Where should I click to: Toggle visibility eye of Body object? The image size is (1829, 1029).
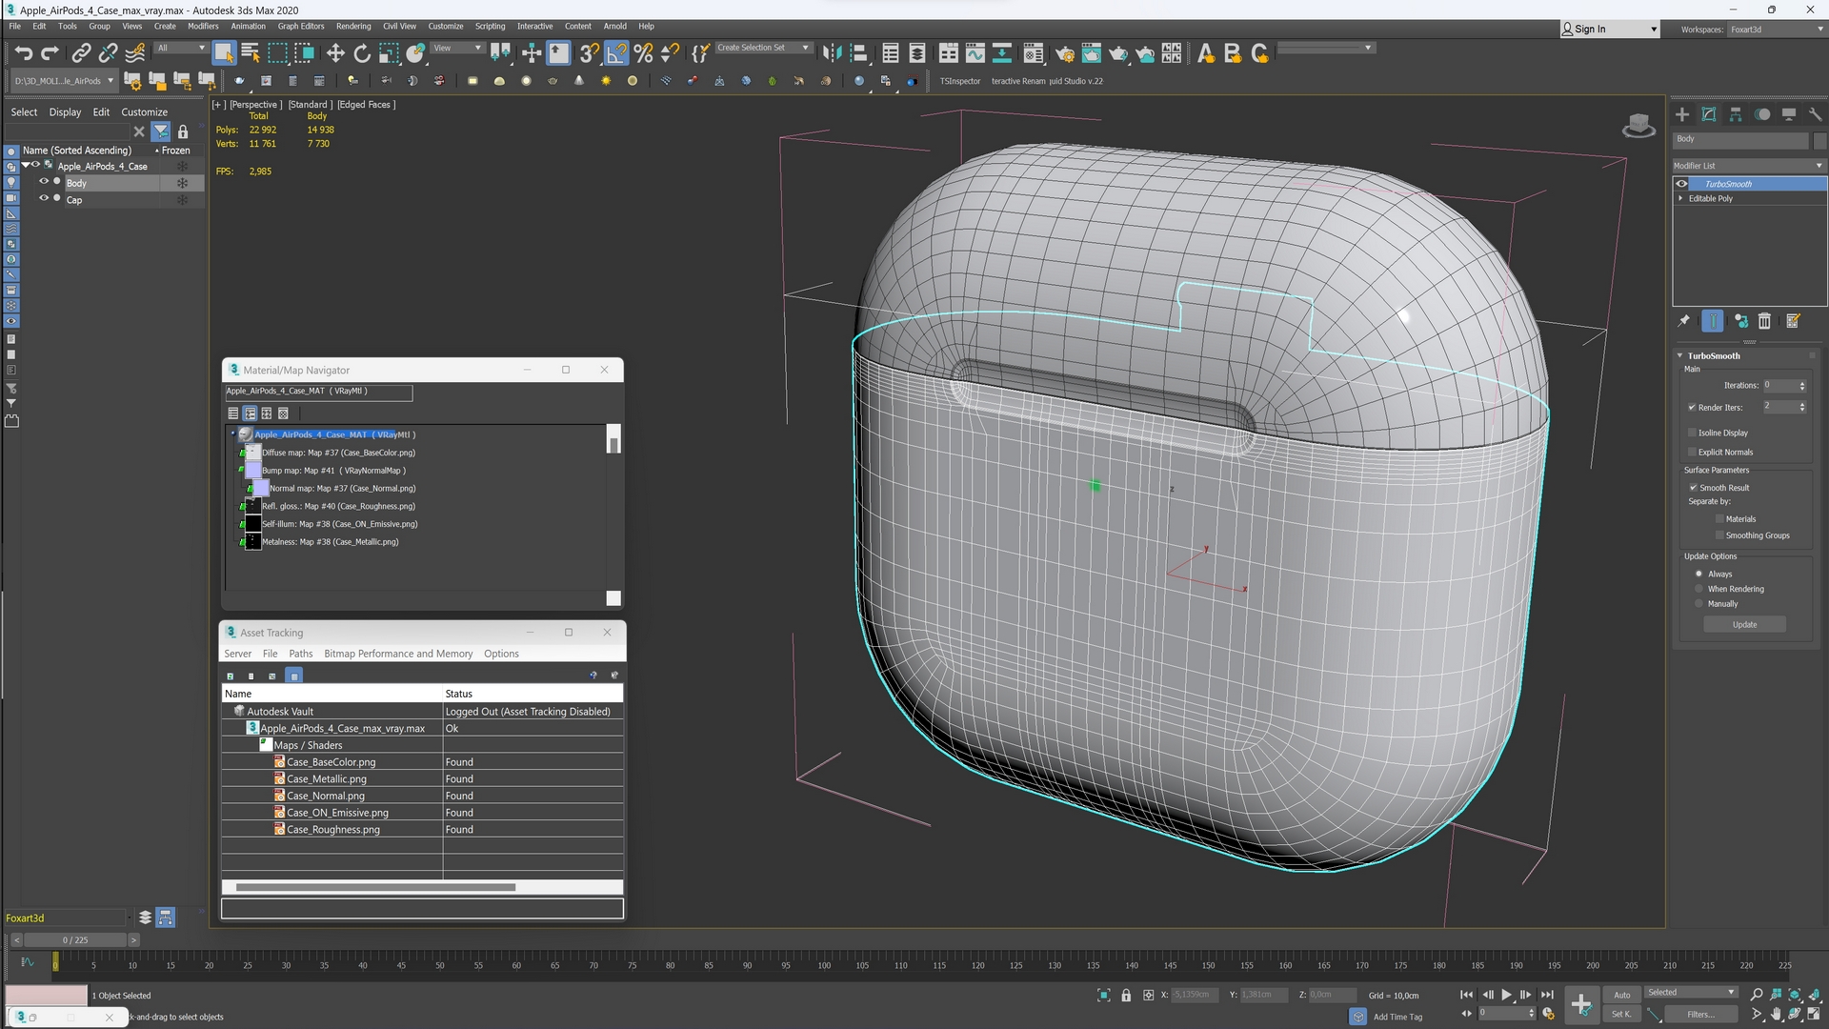click(x=43, y=182)
